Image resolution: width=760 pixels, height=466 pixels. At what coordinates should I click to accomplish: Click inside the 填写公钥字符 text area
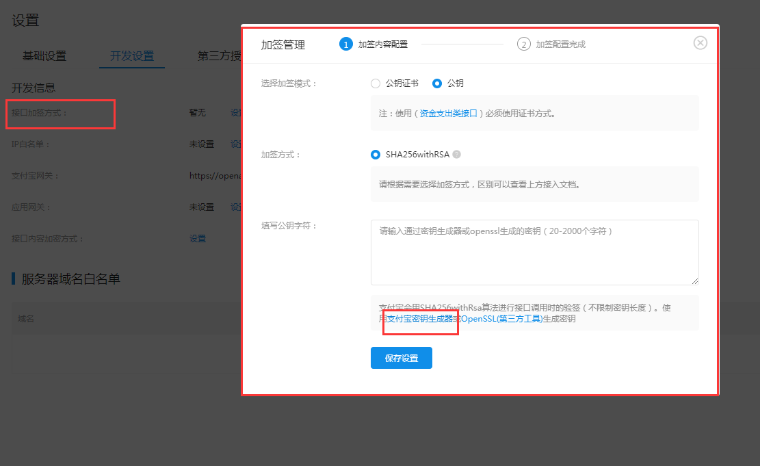point(535,252)
